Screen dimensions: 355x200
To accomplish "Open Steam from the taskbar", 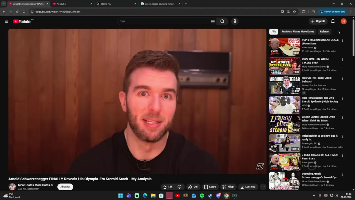I will pyautogui.click(x=210, y=196).
